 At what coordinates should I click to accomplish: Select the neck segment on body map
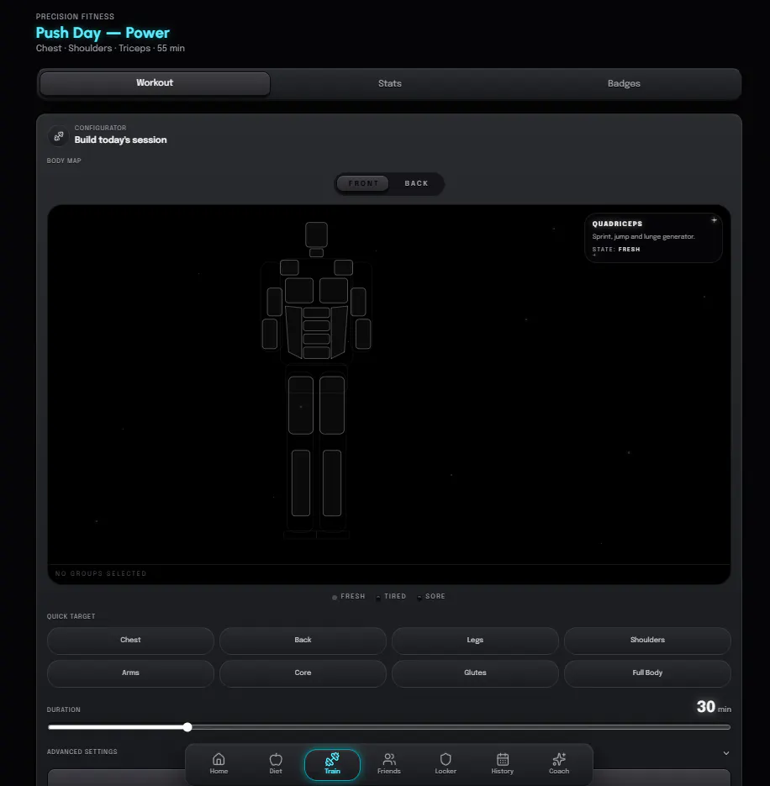point(316,253)
